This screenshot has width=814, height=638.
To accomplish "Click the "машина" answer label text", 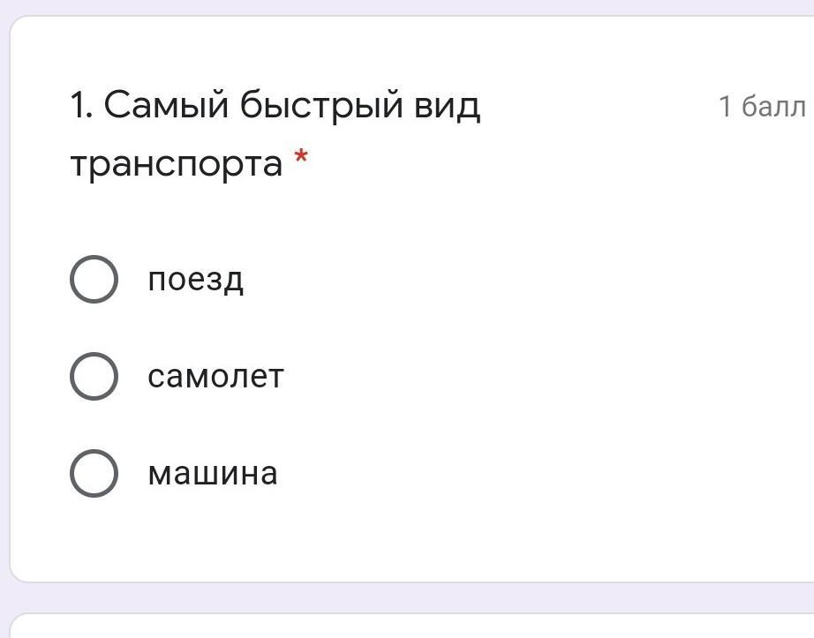I will (212, 474).
